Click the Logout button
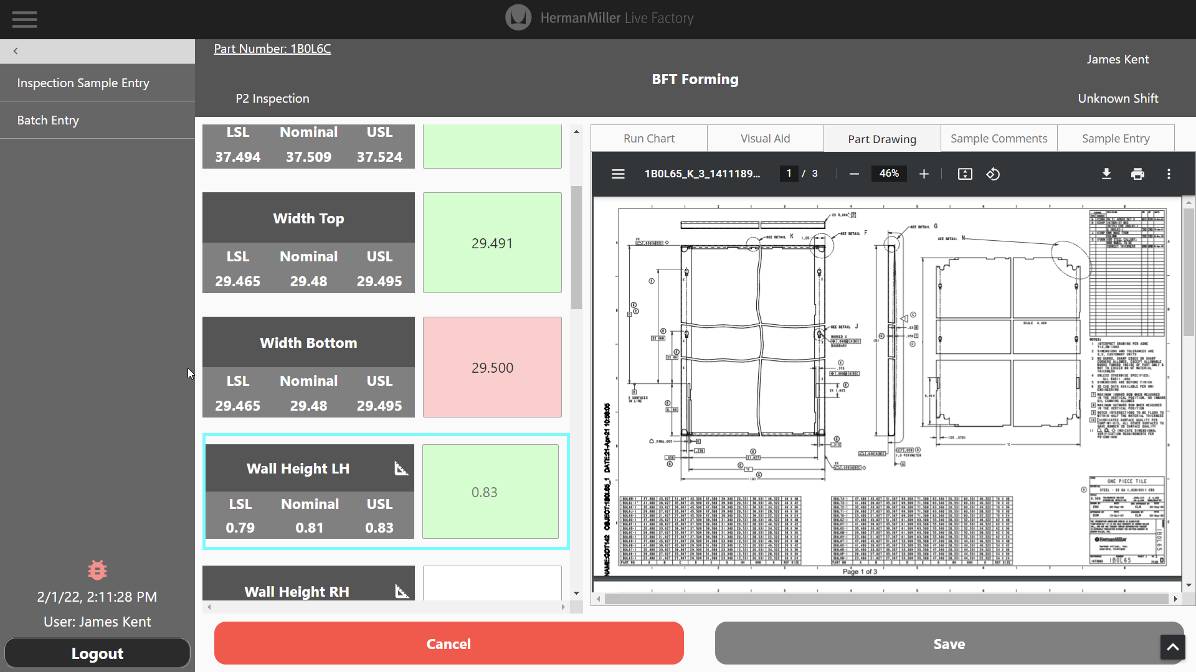The image size is (1196, 672). pos(97,653)
